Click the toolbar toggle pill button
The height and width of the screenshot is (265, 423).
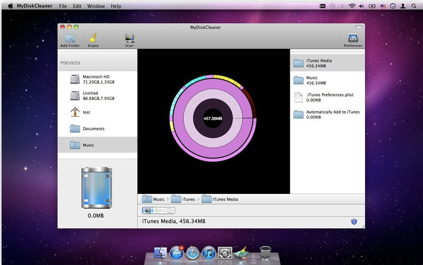pos(359,27)
